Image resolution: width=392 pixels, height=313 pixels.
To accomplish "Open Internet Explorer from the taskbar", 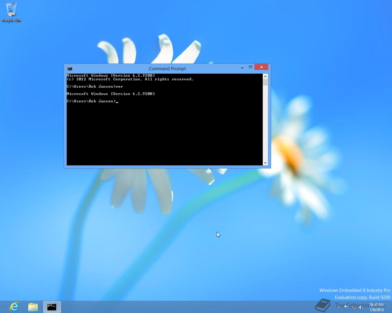I will coord(14,307).
